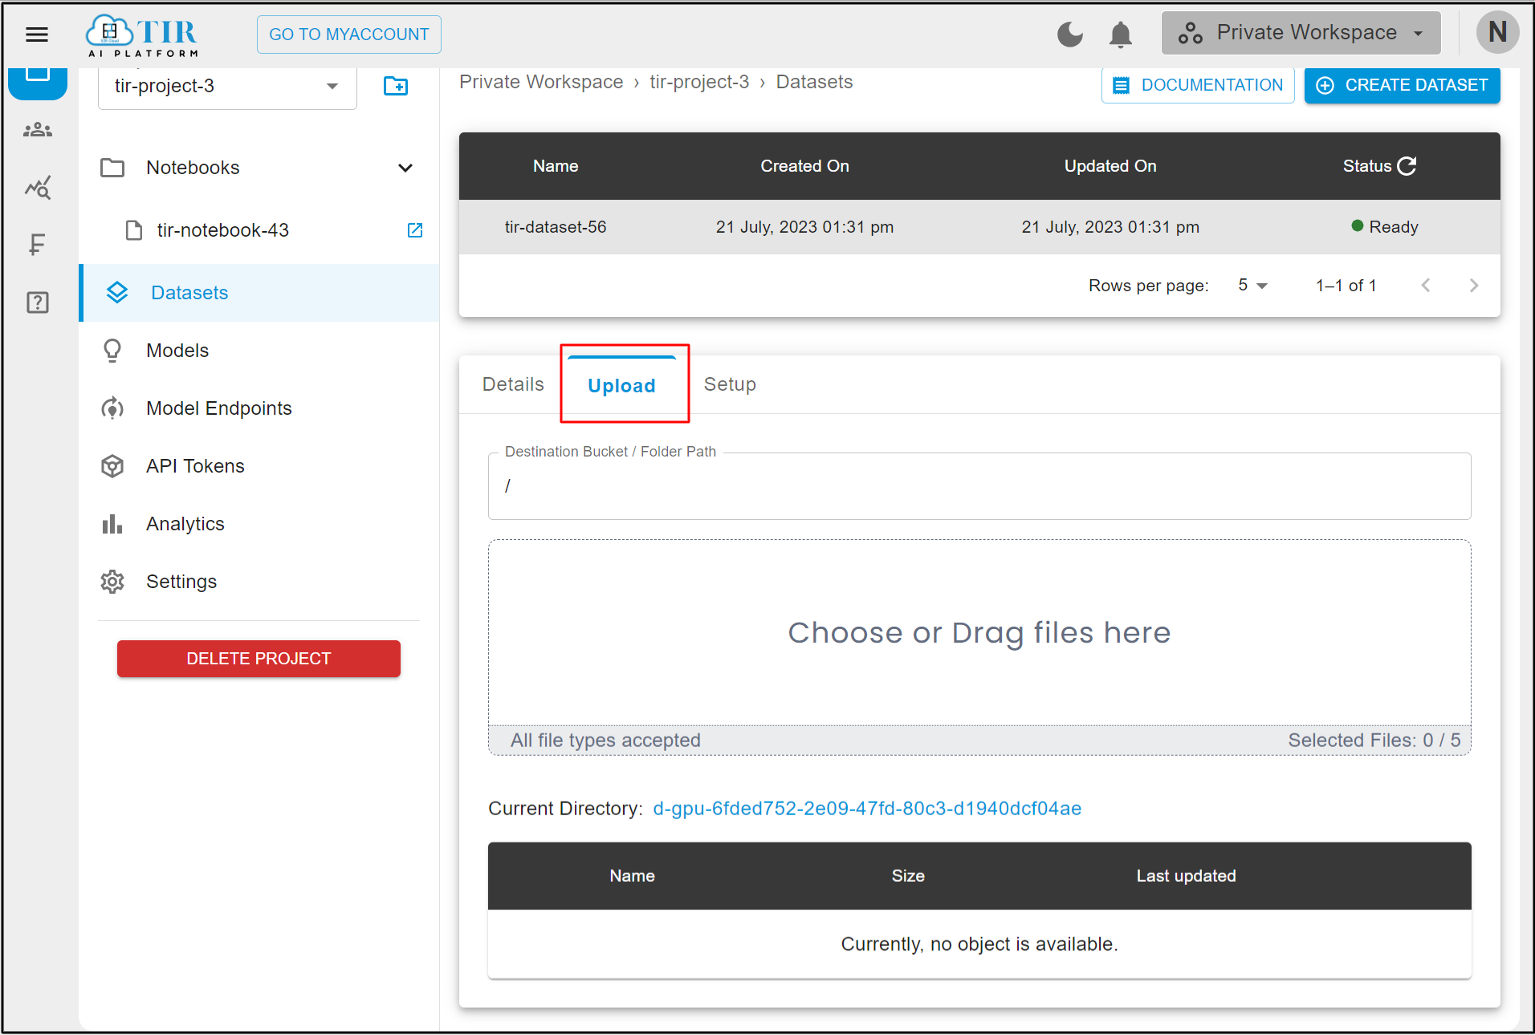
Task: Click the Updated On column header
Action: (1110, 166)
